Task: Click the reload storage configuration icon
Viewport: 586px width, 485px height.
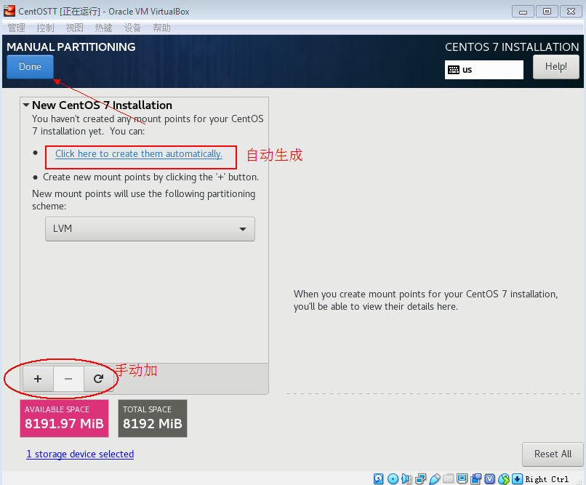Action: (x=98, y=379)
